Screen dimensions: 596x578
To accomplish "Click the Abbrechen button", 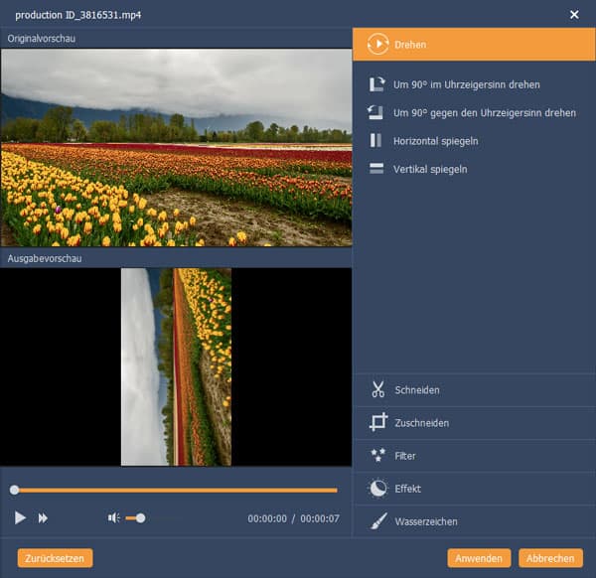I will click(x=550, y=558).
